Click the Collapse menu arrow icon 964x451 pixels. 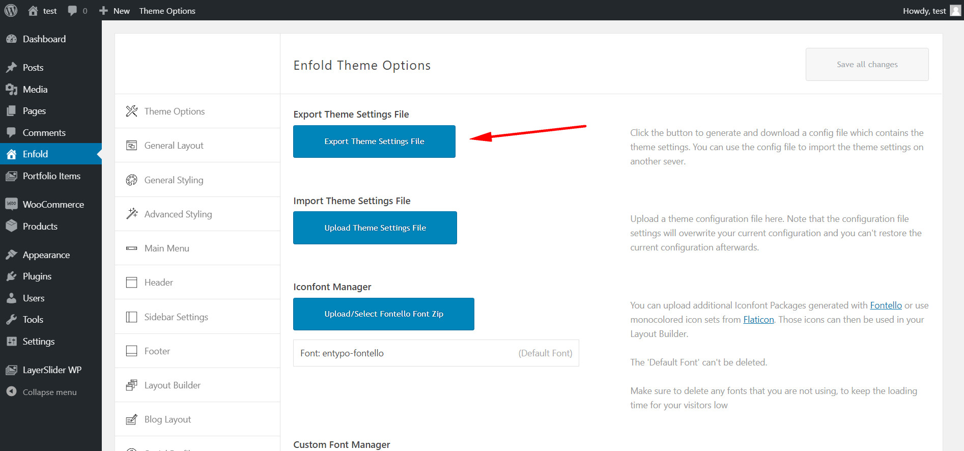tap(11, 391)
